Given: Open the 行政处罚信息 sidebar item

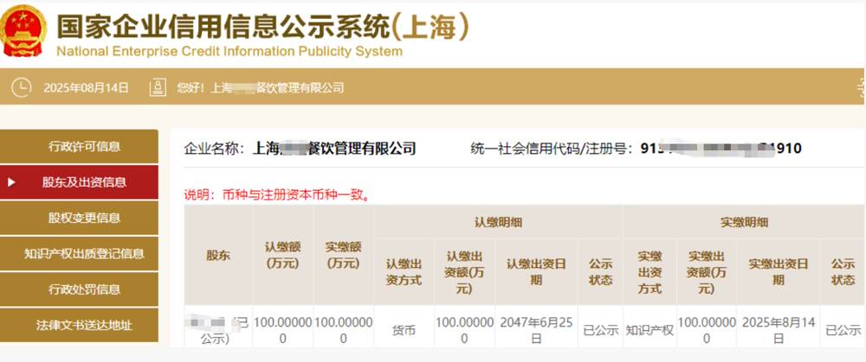Looking at the screenshot, I should point(79,289).
